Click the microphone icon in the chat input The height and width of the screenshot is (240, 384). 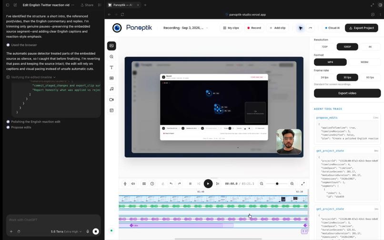click(x=88, y=231)
